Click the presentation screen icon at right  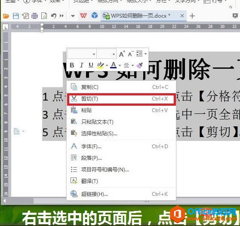pos(235,15)
